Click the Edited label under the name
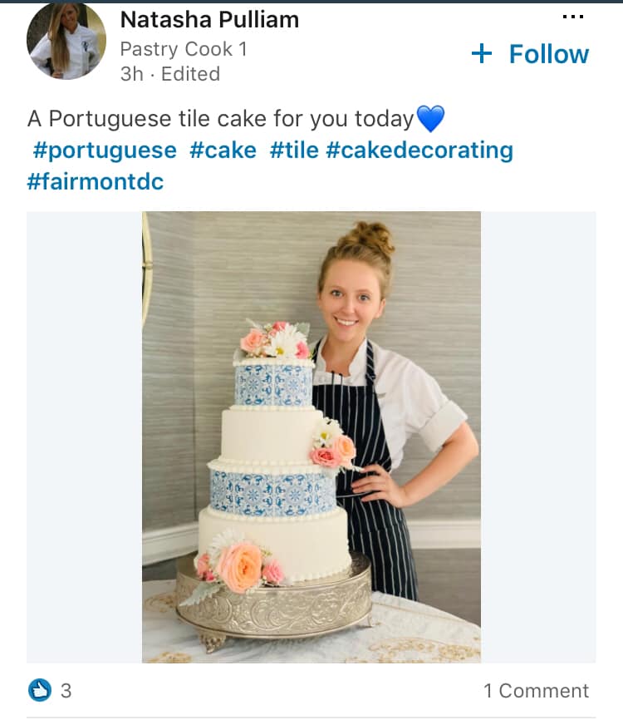Screen dimensions: 623x725 (x=191, y=74)
